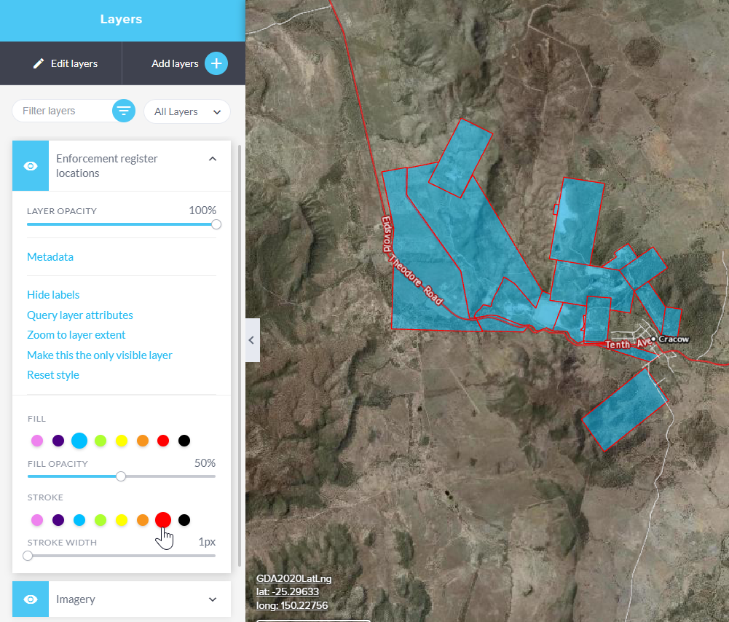The image size is (729, 622).
Task: Open the Metadata link
Action: click(50, 257)
